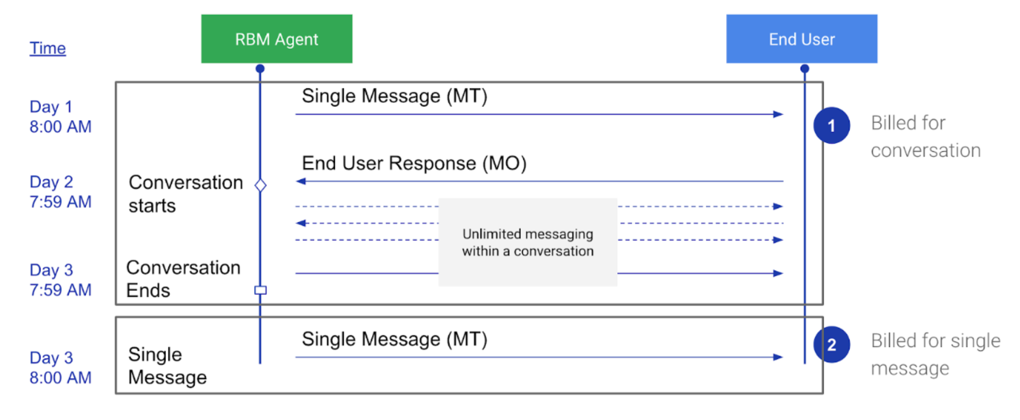Click the bottom Single Message (MT) label
The width and height of the screenshot is (1020, 420).
coord(394,339)
